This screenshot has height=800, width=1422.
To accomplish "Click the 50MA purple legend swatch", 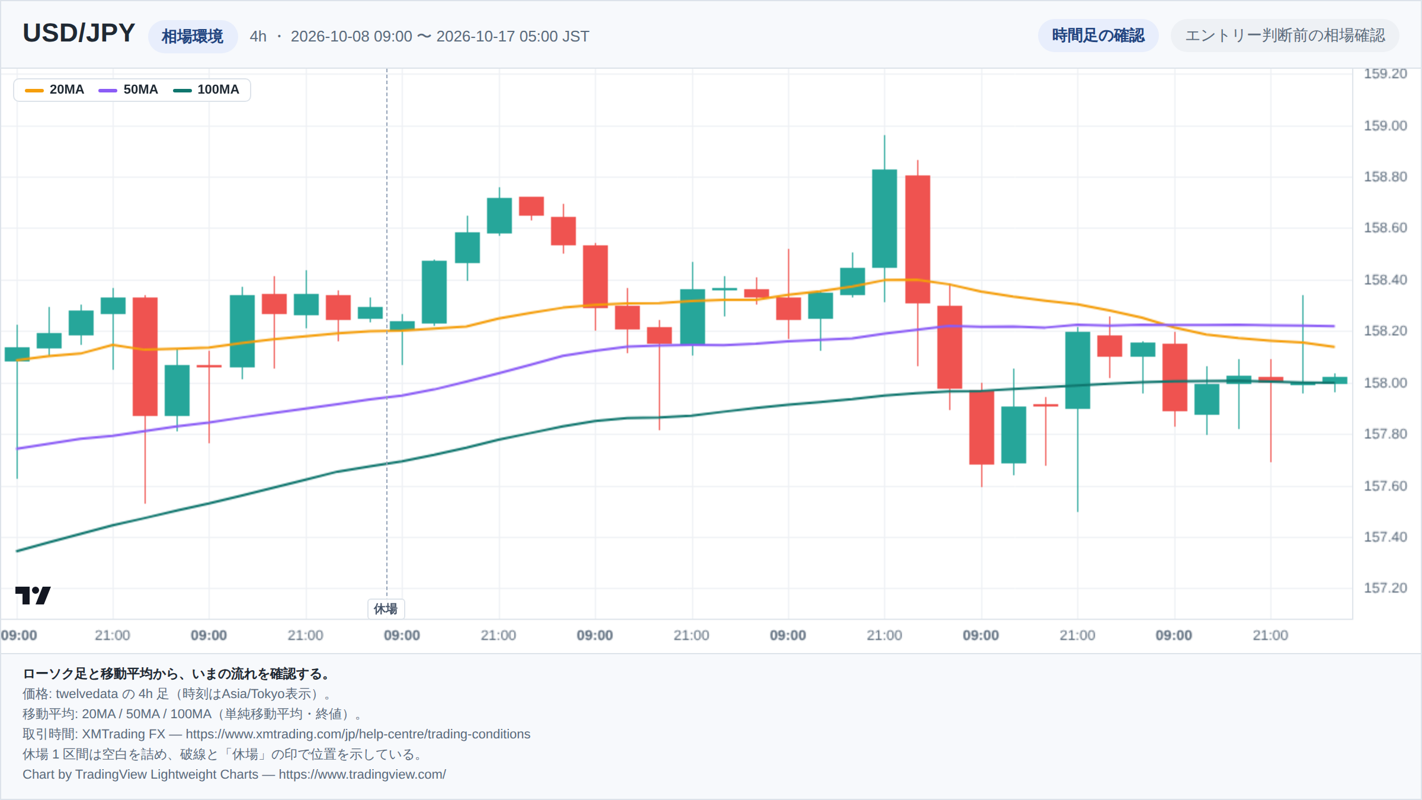I will point(108,90).
